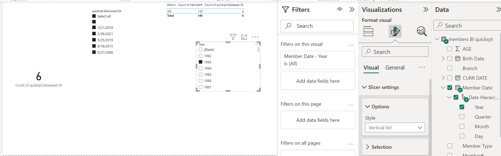Toggle 9/16/2015 in Deceased Dt slicer
The height and width of the screenshot is (156, 501).
pyautogui.click(x=94, y=46)
